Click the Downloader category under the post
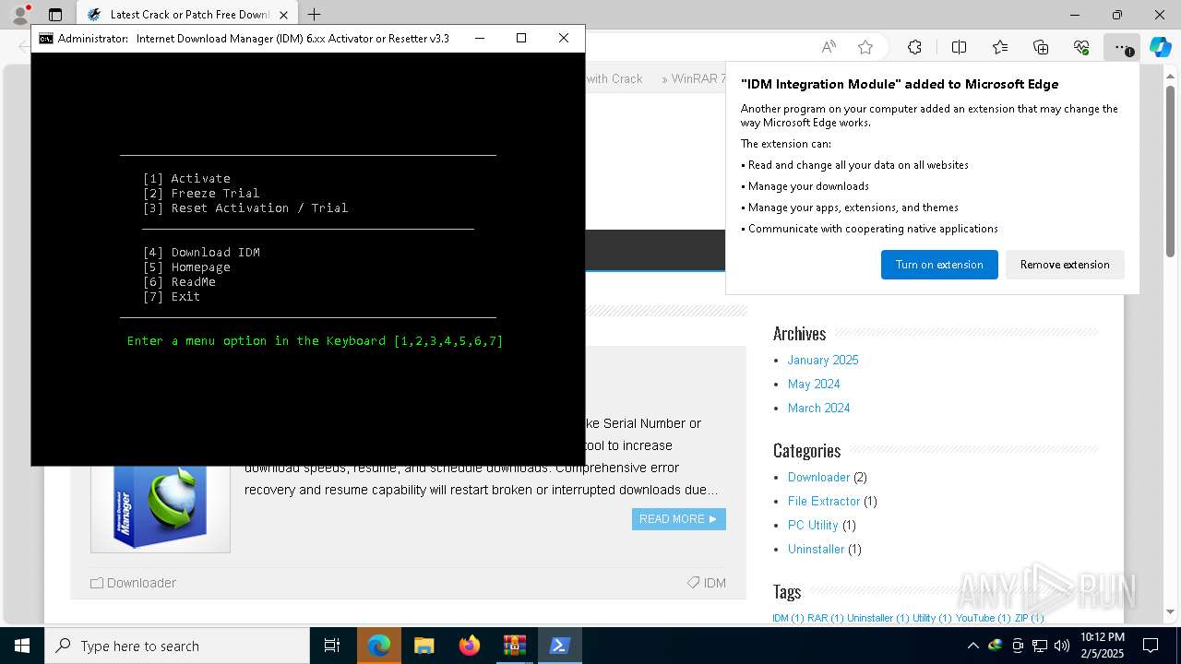 click(x=141, y=583)
